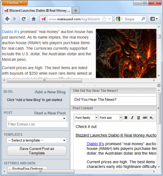
Task: Click the 'Check it out:' text in editor
Action: point(86,127)
